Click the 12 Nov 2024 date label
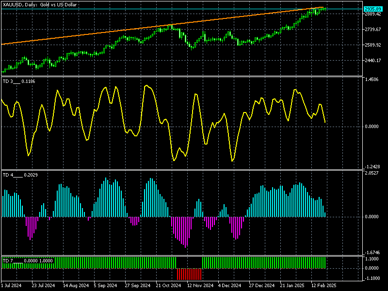This screenshot has width=388, height=291. (200, 286)
